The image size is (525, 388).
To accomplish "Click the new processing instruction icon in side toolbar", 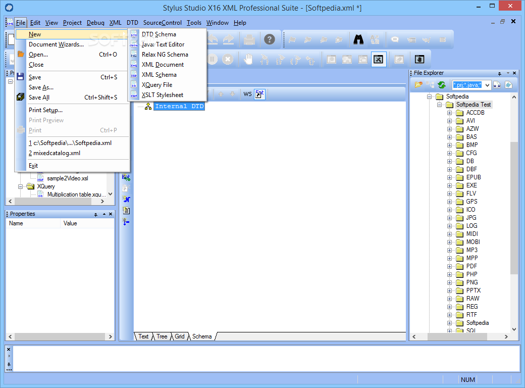I will pyautogui.click(x=126, y=221).
